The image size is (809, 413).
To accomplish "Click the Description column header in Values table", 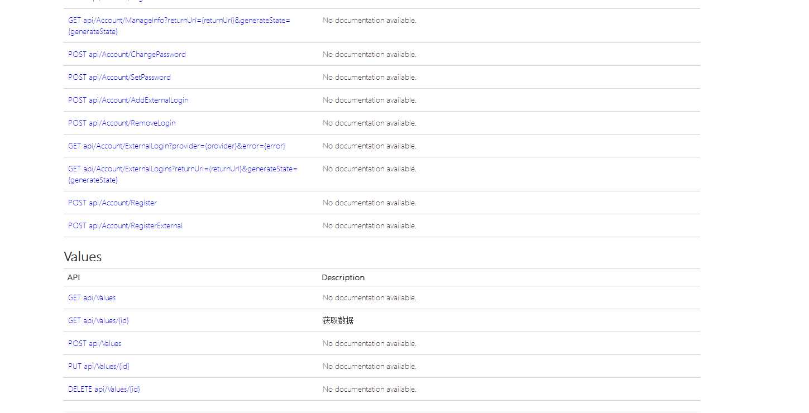I will pos(343,277).
